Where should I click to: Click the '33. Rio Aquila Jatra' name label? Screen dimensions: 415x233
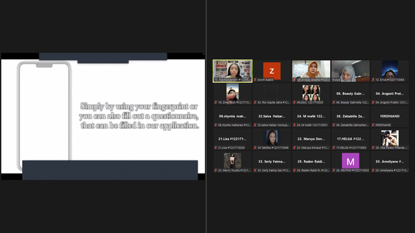[x=274, y=102]
